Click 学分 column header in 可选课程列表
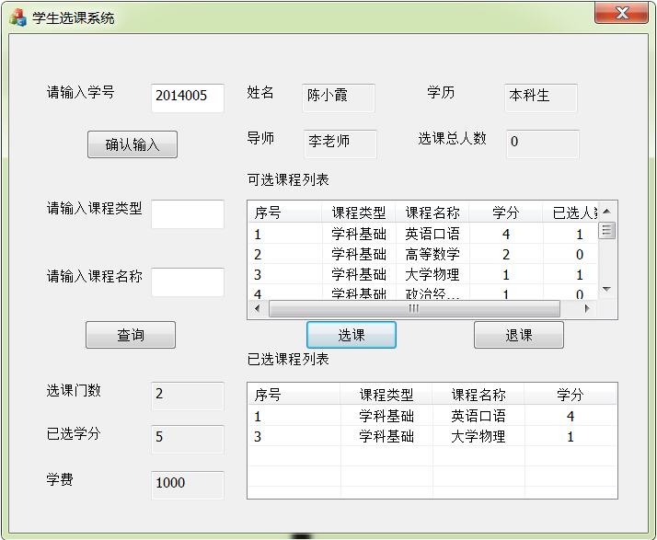This screenshot has height=540, width=657. (x=506, y=213)
